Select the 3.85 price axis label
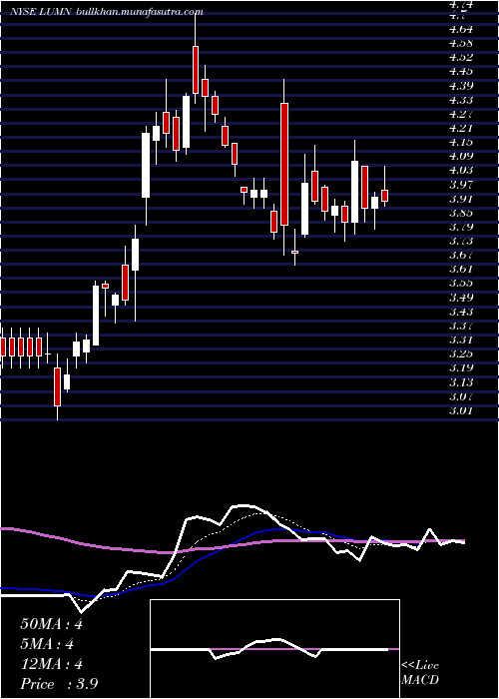Screen dimensions: 499x699 [461, 213]
